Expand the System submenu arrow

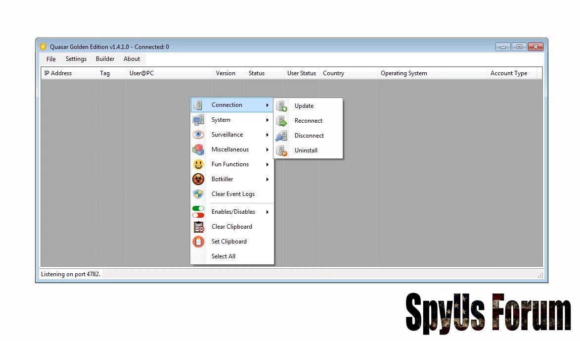(267, 120)
